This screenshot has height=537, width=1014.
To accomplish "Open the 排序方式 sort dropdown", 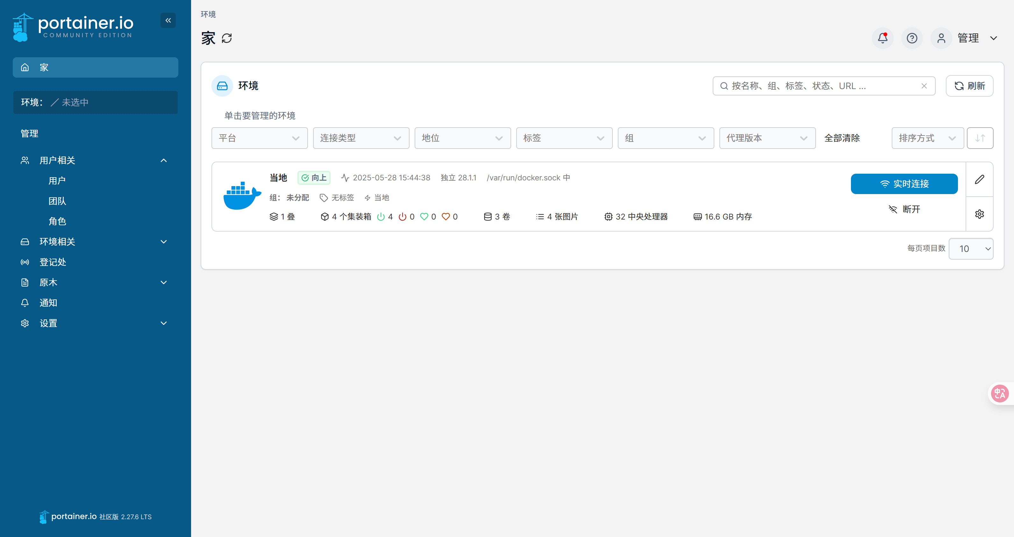I will pos(927,138).
